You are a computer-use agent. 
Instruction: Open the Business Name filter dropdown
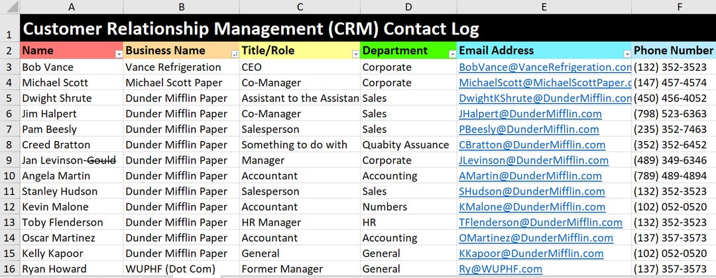pos(235,54)
